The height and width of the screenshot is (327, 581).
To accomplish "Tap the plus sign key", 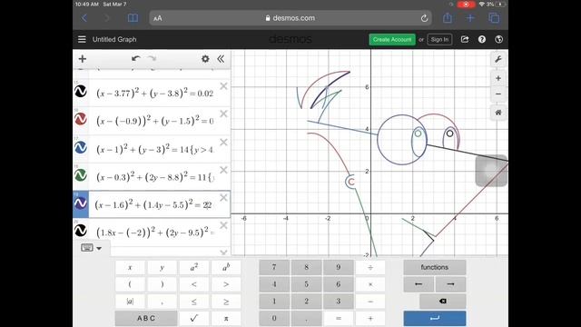I will pyautogui.click(x=370, y=319).
